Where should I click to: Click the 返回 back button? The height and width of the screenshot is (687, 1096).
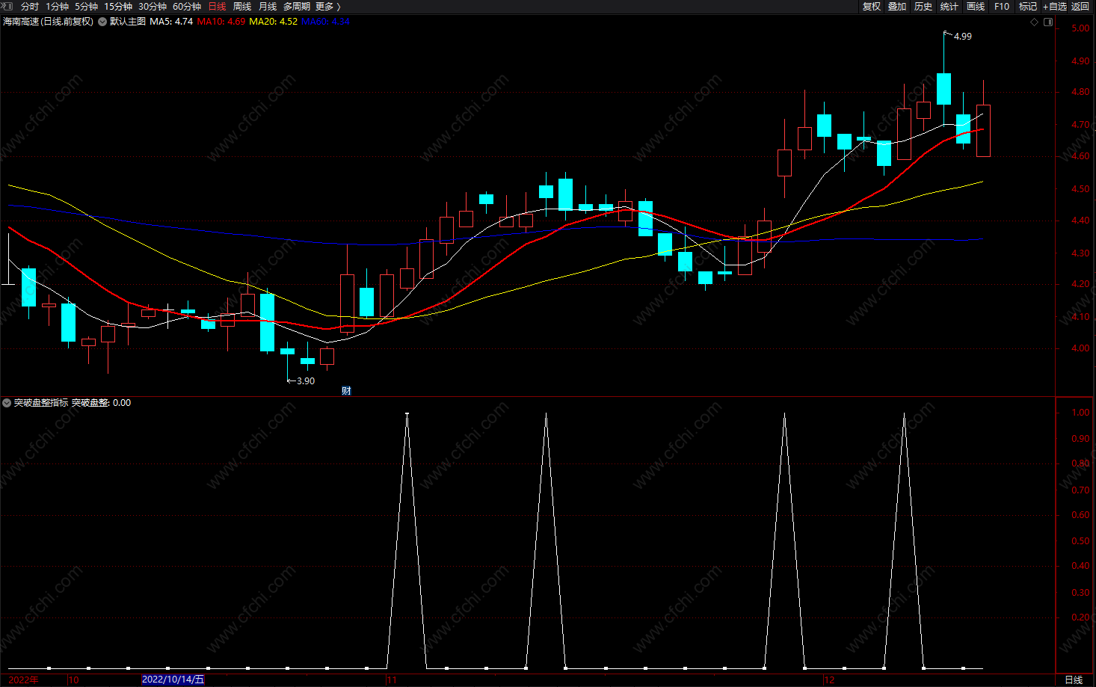tap(1080, 6)
